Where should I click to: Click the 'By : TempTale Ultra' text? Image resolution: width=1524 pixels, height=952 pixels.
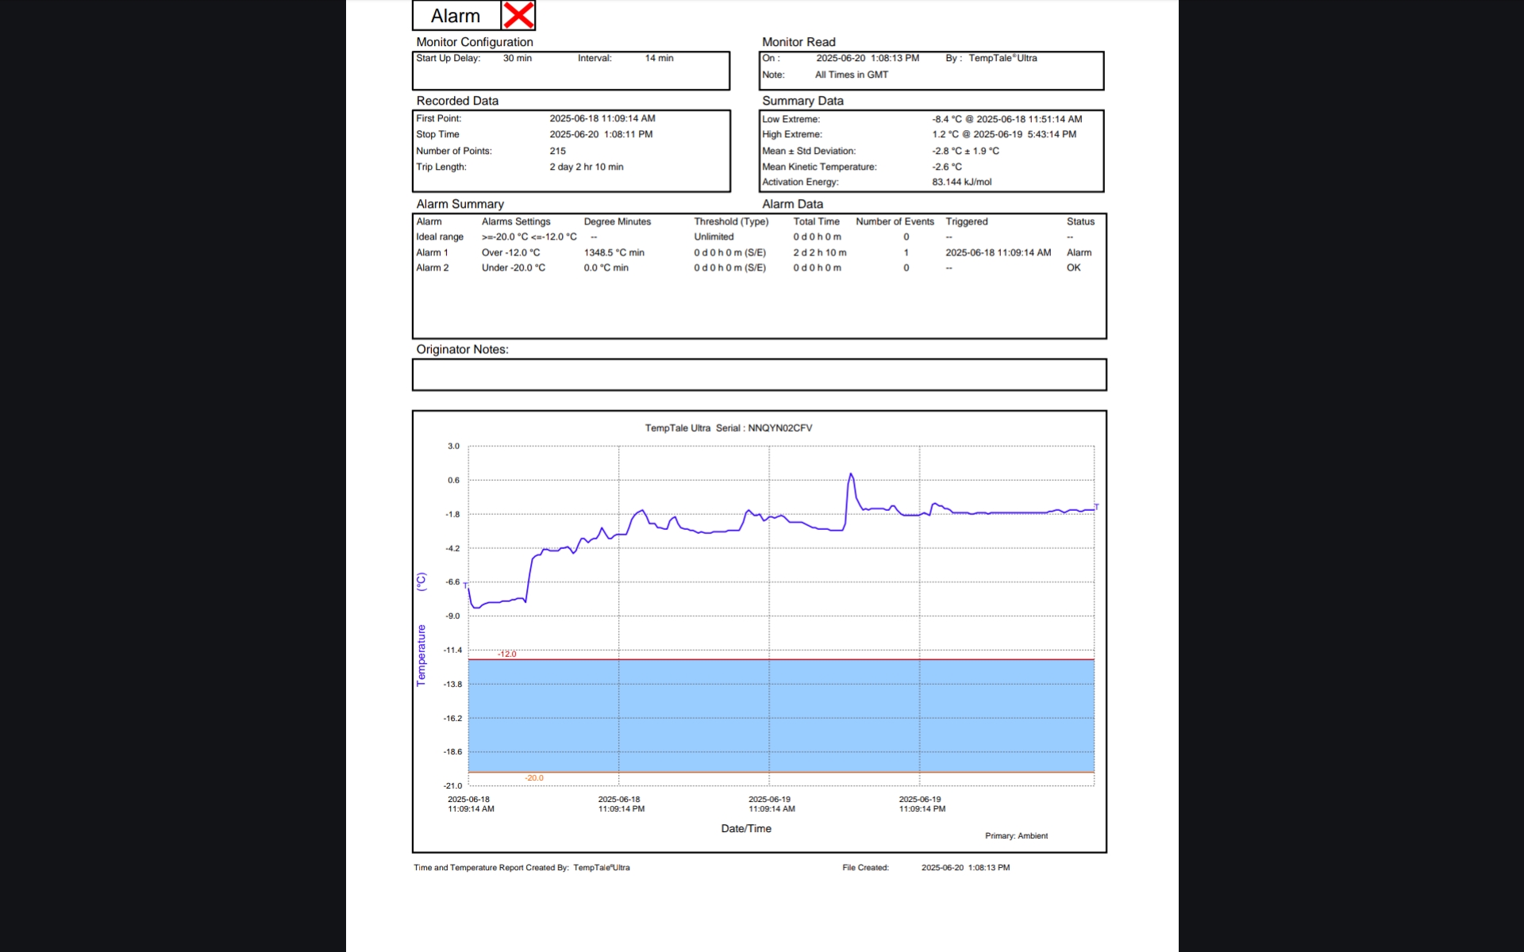[991, 58]
